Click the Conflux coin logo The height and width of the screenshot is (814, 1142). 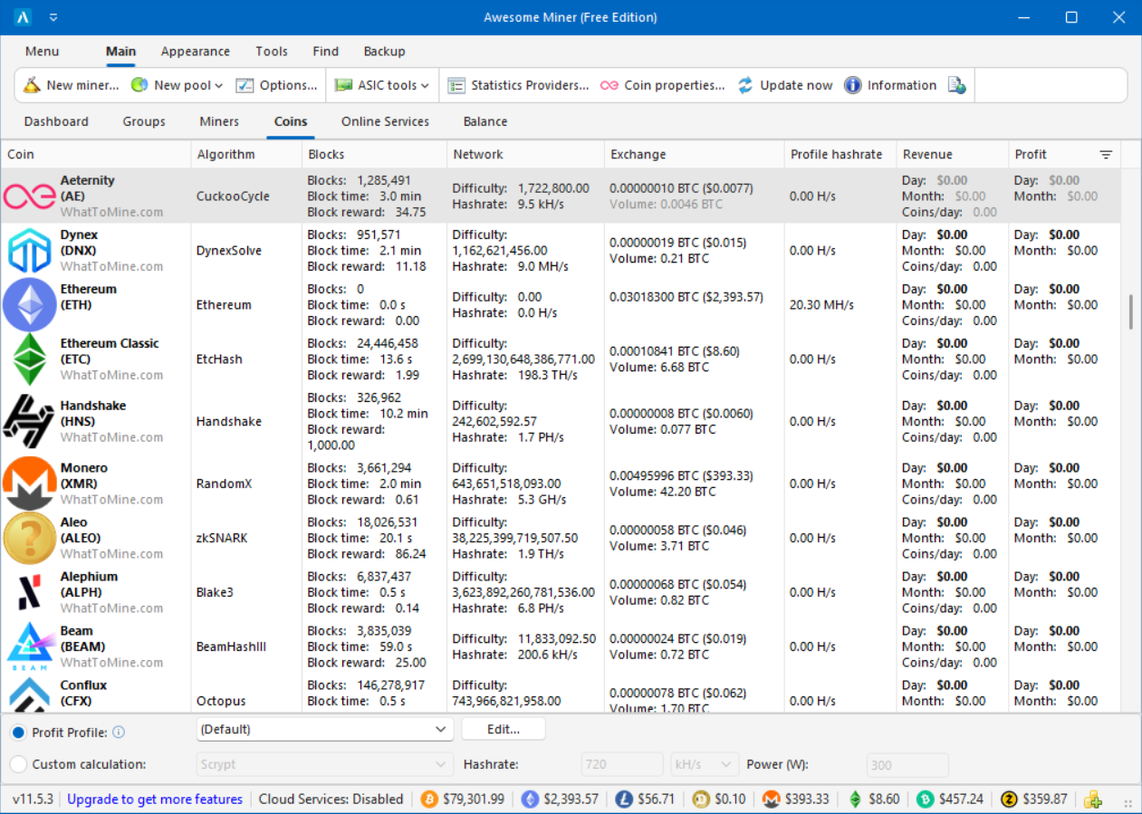[x=29, y=695]
